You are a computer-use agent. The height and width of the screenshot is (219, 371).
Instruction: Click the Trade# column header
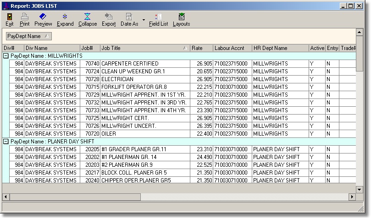point(348,48)
